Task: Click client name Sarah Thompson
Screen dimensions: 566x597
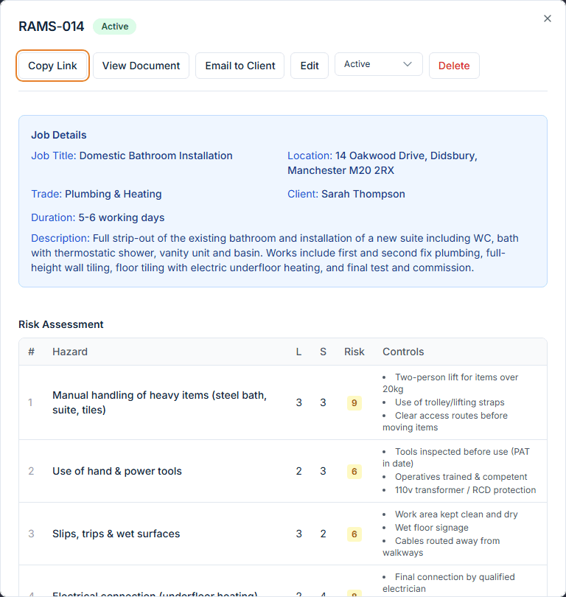Action: tap(363, 194)
